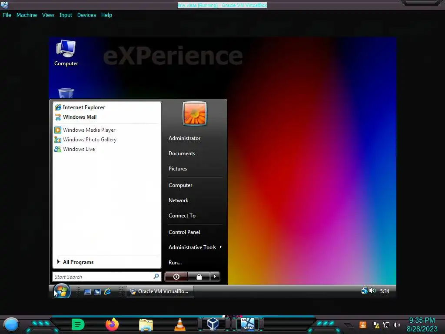Open Control Panel

click(x=184, y=232)
